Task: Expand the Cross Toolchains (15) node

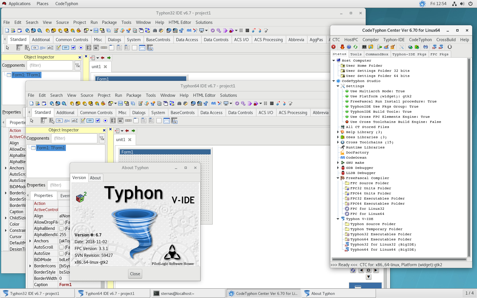Action: click(x=338, y=142)
